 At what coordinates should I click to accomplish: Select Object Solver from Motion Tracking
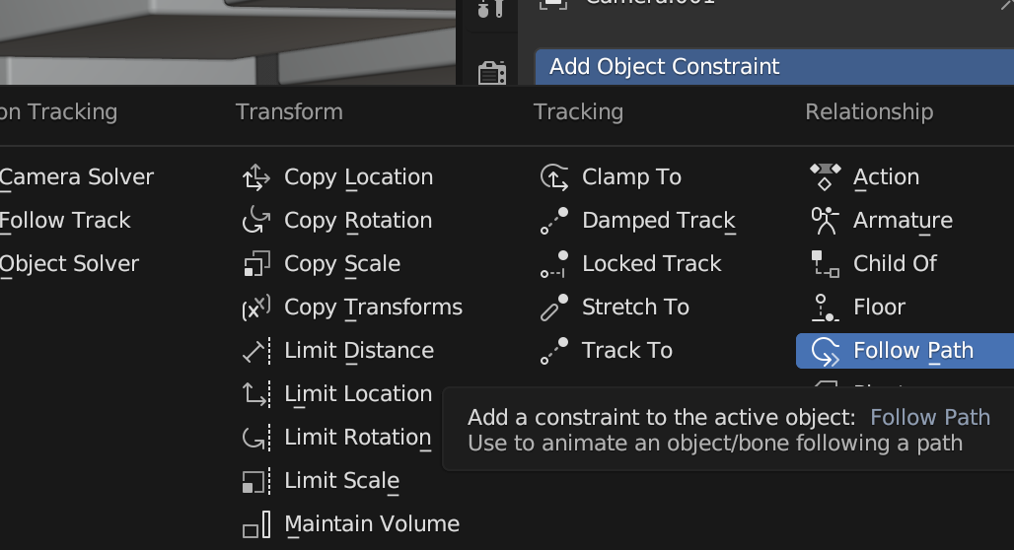point(69,264)
